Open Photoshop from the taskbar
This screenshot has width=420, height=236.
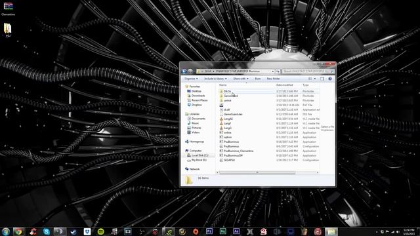(209, 231)
